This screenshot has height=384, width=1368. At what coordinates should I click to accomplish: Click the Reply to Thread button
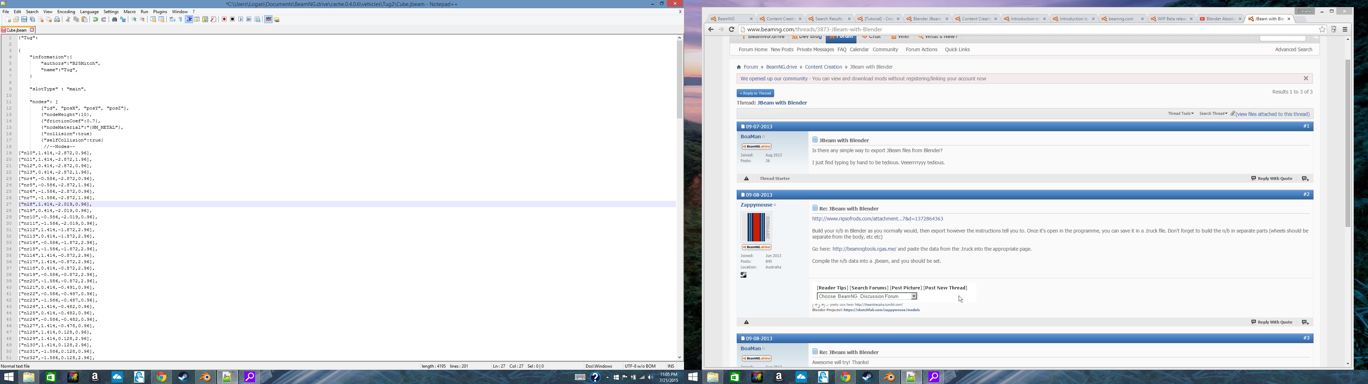coord(755,94)
